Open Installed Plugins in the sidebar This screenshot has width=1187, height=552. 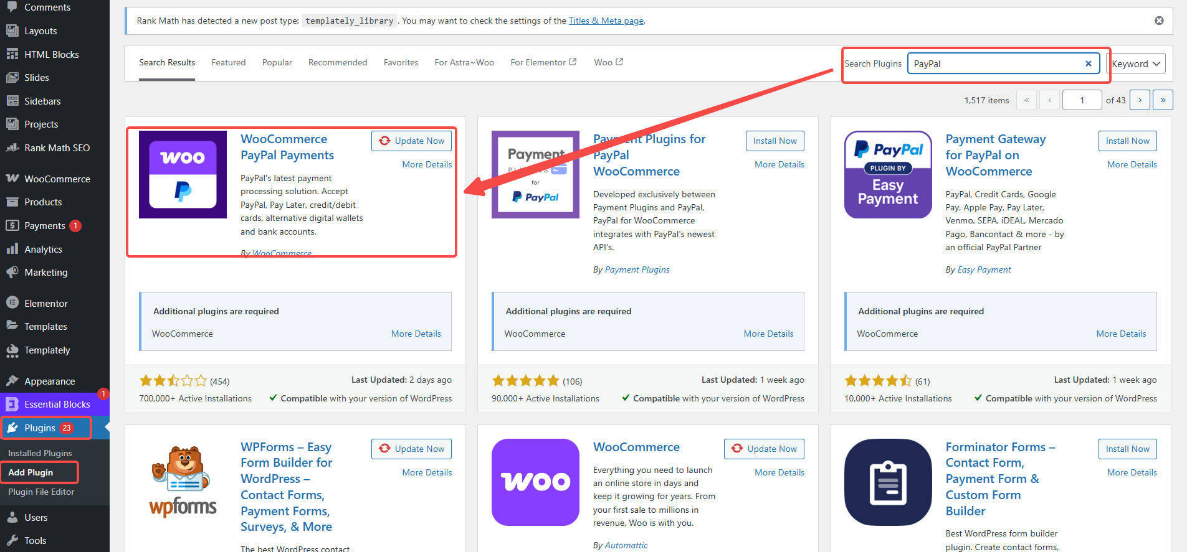(40, 453)
